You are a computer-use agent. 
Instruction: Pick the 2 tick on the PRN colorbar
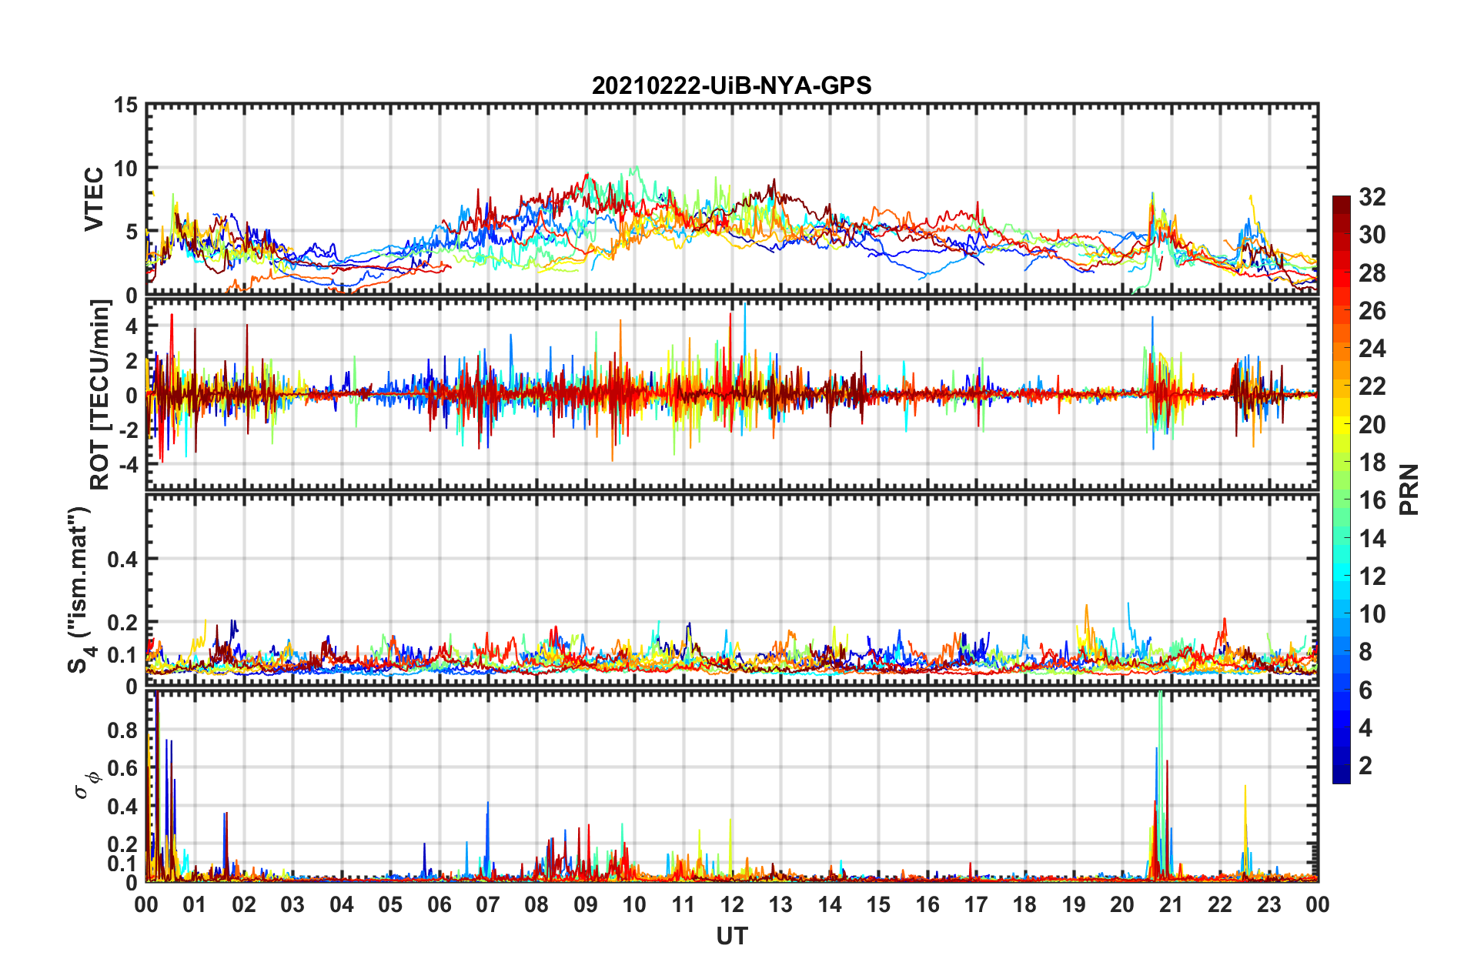pyautogui.click(x=1365, y=766)
